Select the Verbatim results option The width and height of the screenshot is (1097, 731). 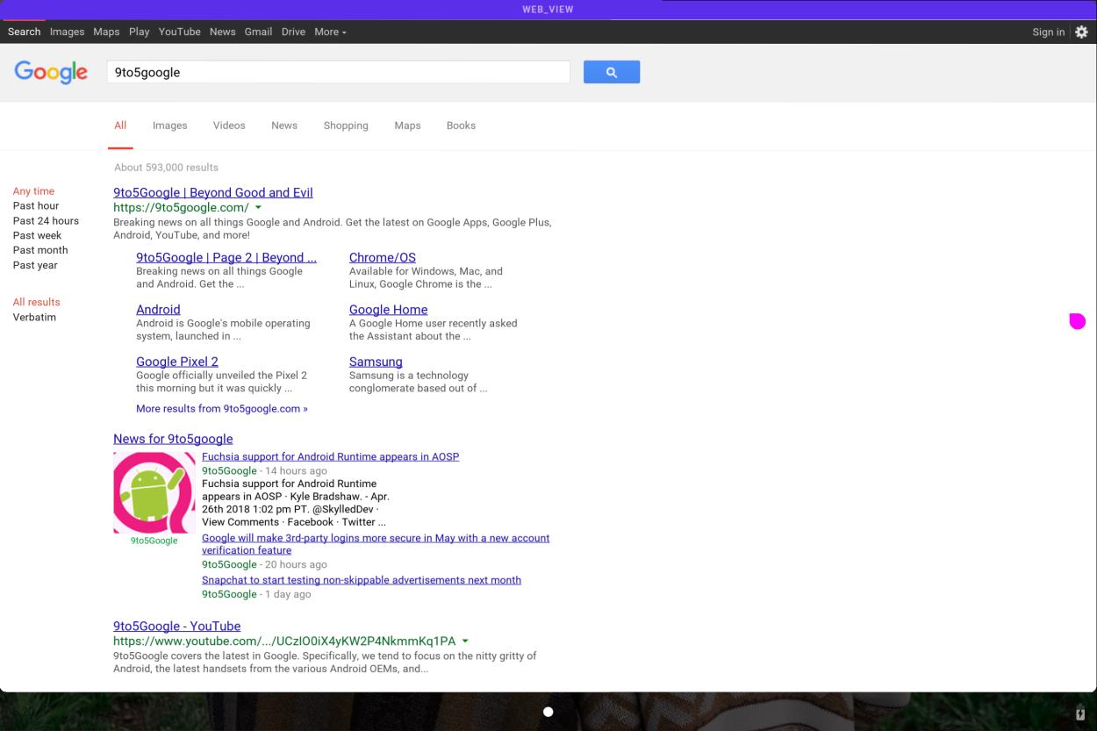(34, 317)
